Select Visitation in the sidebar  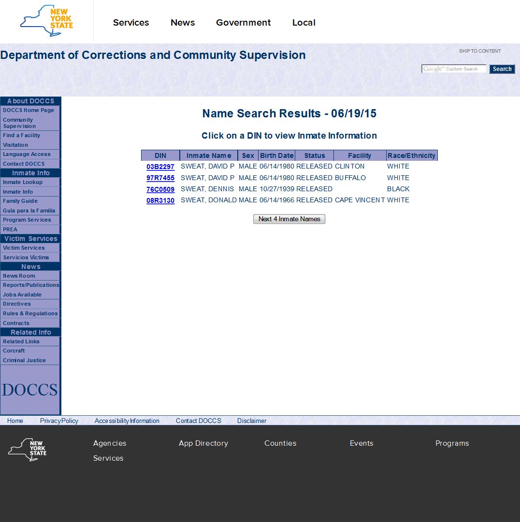pos(15,145)
